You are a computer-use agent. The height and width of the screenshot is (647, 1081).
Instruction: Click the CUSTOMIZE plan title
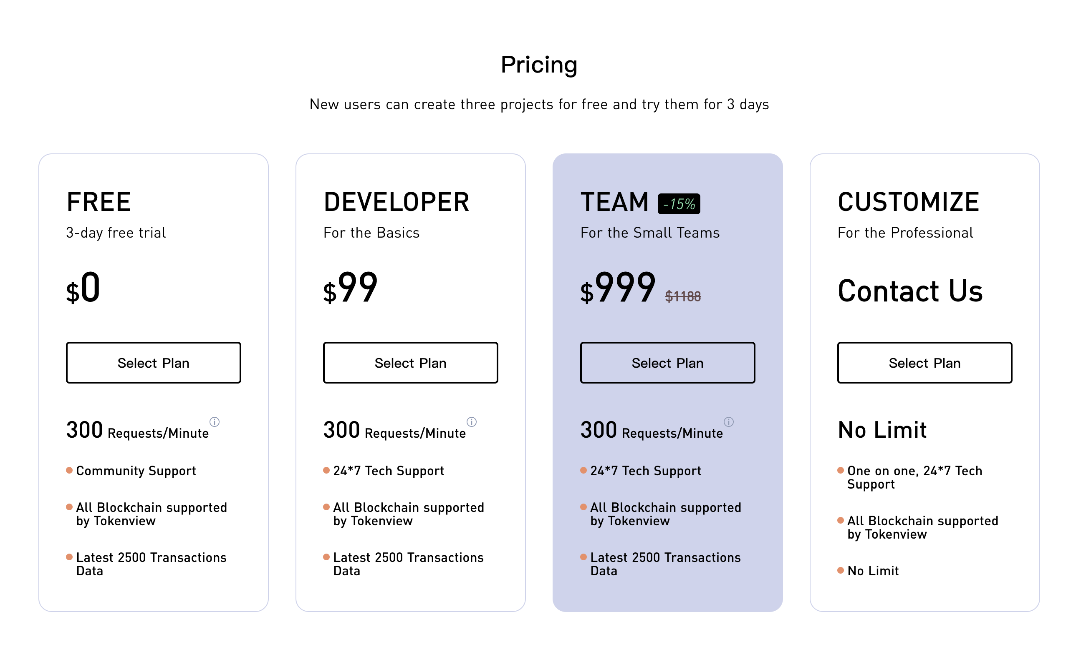tap(908, 202)
